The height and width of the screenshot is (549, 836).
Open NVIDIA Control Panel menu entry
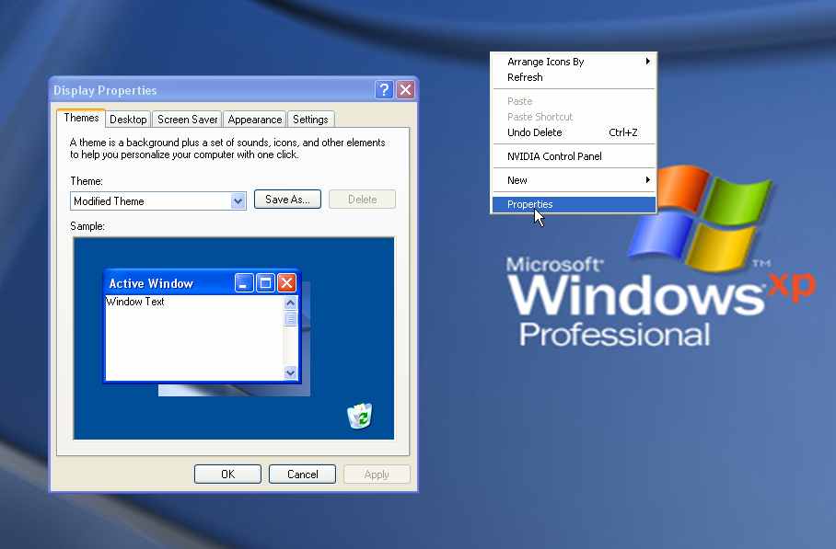point(574,156)
